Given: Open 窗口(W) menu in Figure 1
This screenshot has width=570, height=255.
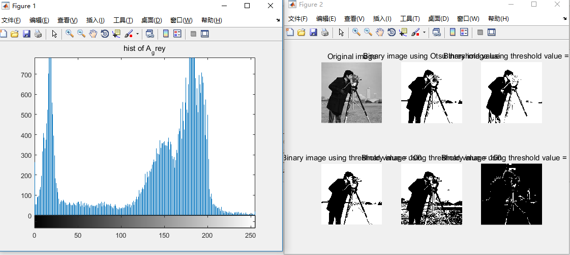Looking at the screenshot, I should coord(182,20).
